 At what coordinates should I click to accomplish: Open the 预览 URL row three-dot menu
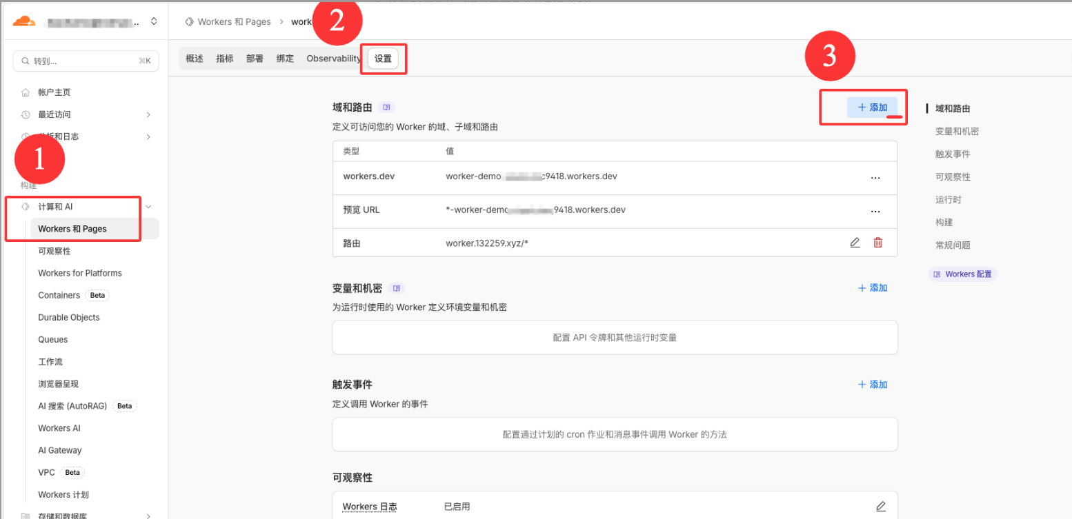click(875, 211)
